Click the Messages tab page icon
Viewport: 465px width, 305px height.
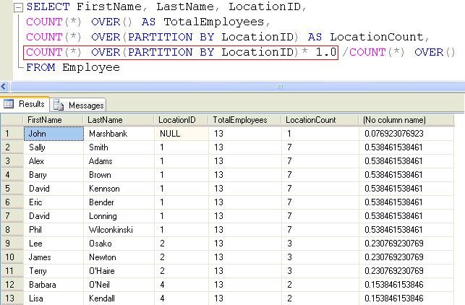coord(59,106)
